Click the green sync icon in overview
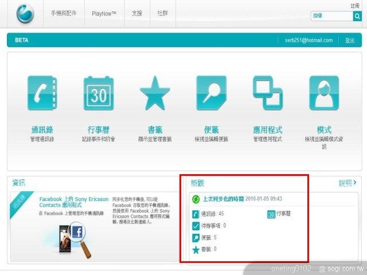Screen dimensions: 367x275 pos(196,199)
